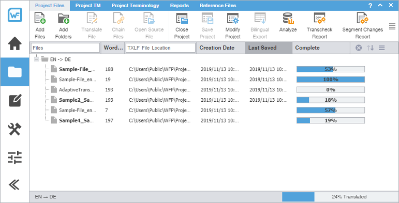The image size is (399, 203).
Task: Click the TXLF File Location filter field
Action: click(x=160, y=48)
